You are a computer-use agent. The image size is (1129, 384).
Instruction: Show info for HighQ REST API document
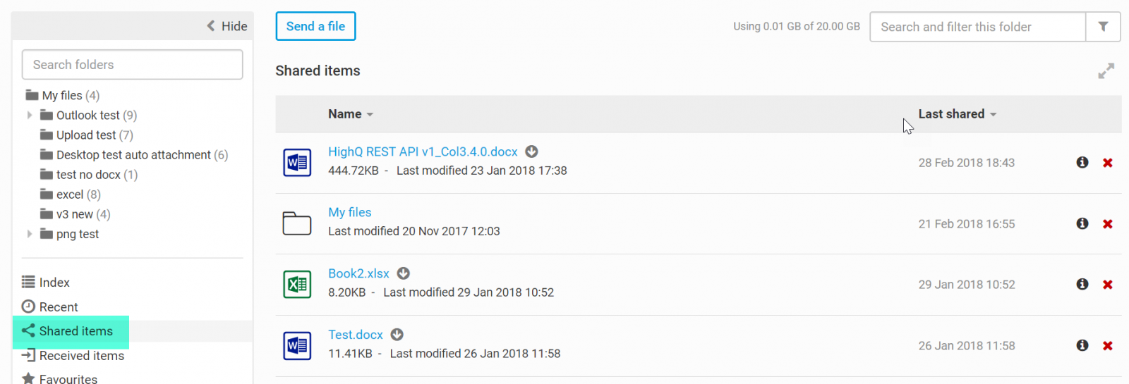(1082, 163)
